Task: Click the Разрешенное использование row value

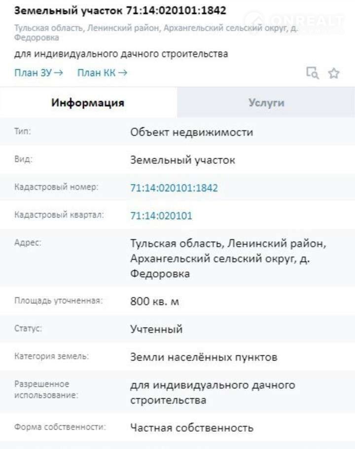Action: (x=212, y=392)
